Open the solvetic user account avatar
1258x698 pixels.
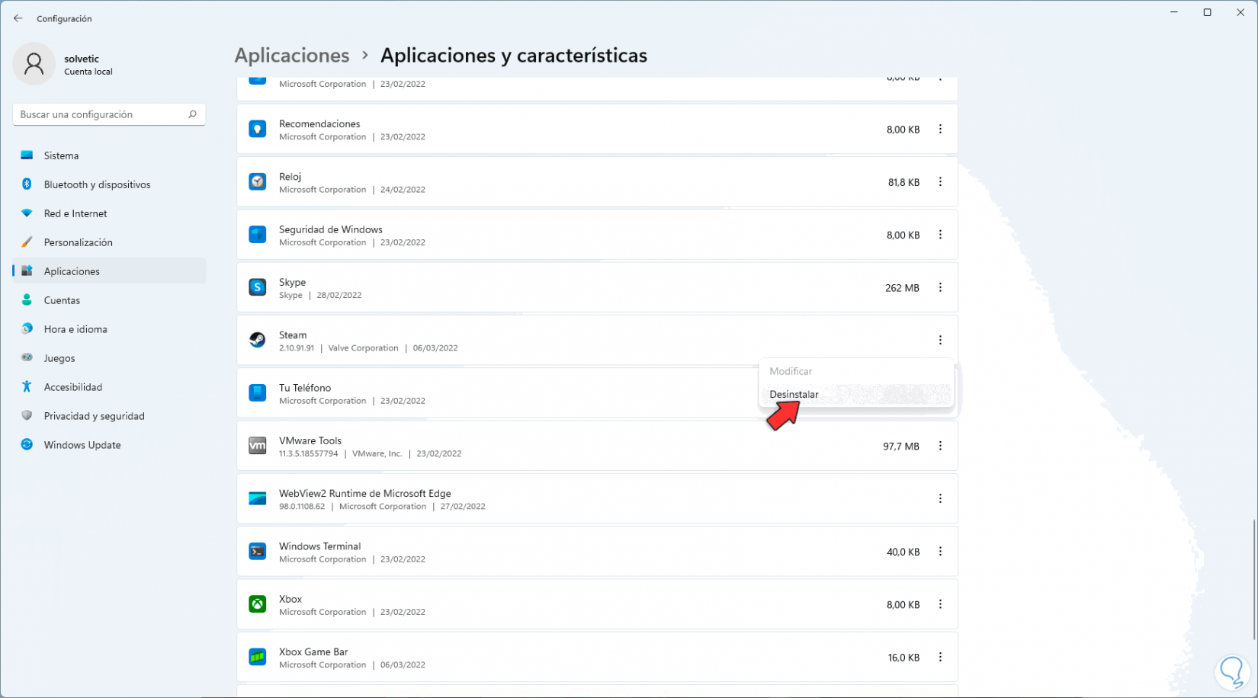coord(34,64)
